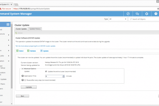This screenshot has width=159, height=106.
Task: Click the Update step number icon
Action: coord(41,51)
